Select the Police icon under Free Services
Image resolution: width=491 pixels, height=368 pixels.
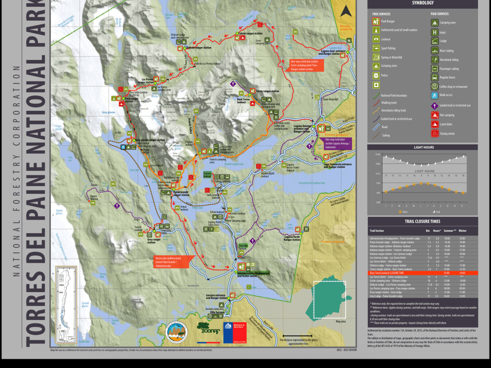coord(376,75)
